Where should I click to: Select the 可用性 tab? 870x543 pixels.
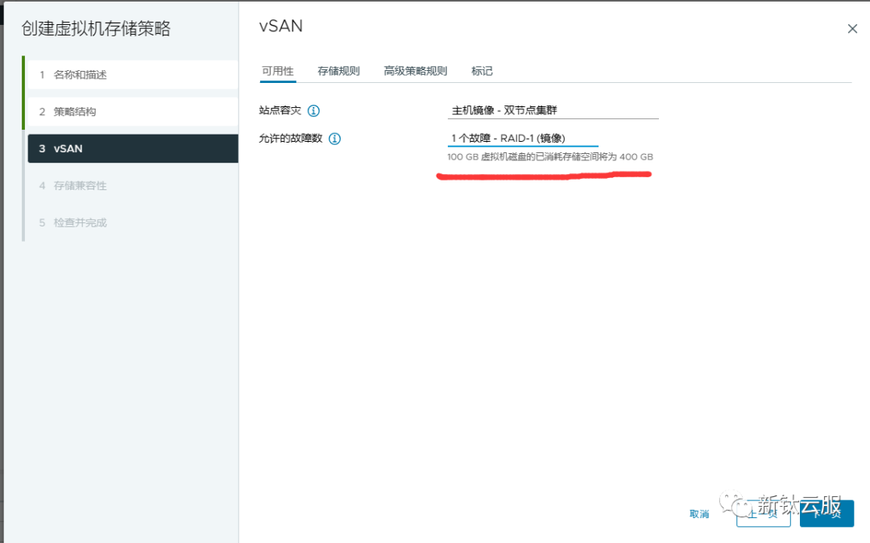click(x=278, y=71)
